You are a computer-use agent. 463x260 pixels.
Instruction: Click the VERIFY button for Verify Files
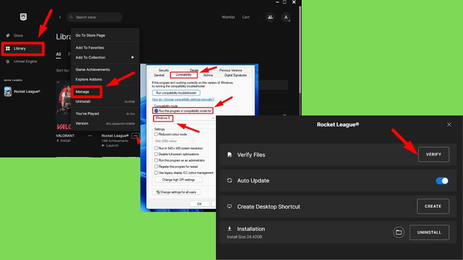434,154
